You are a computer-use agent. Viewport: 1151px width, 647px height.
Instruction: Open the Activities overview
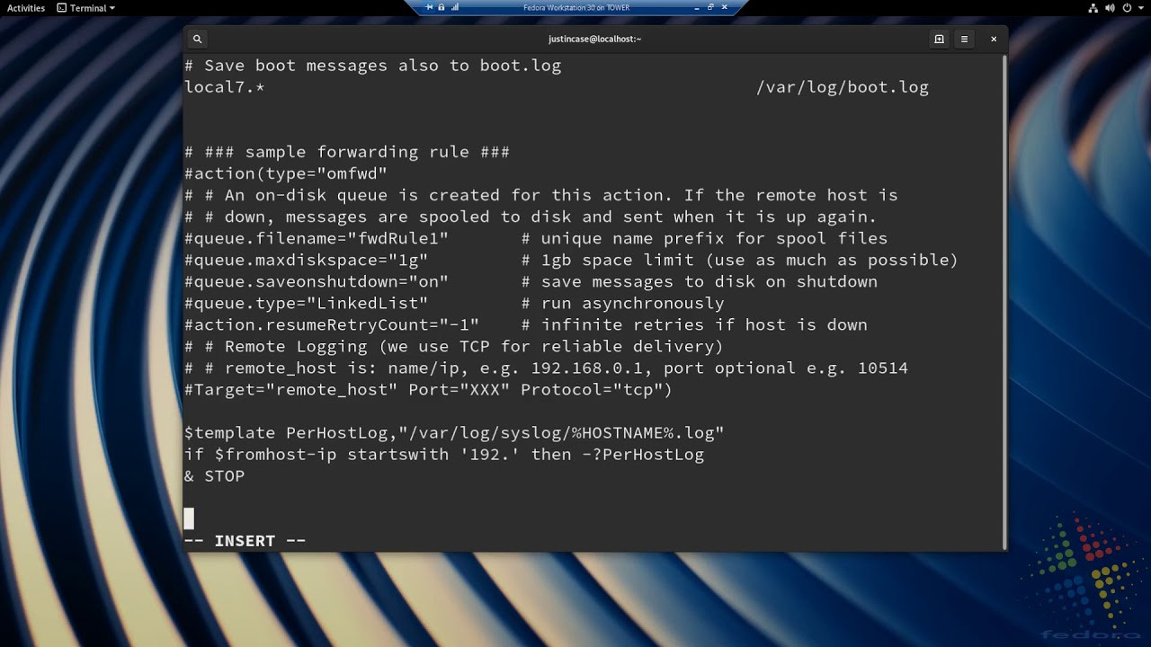[x=26, y=8]
